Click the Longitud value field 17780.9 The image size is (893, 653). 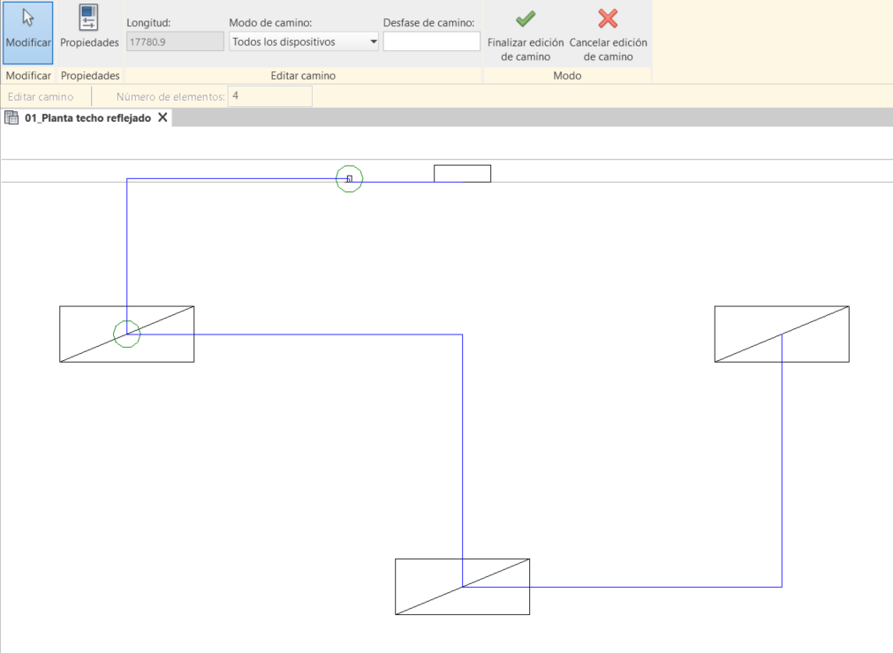pos(175,41)
